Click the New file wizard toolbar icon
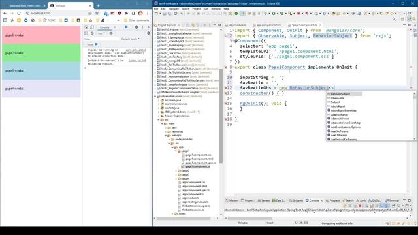418x235 pixels. point(157,14)
